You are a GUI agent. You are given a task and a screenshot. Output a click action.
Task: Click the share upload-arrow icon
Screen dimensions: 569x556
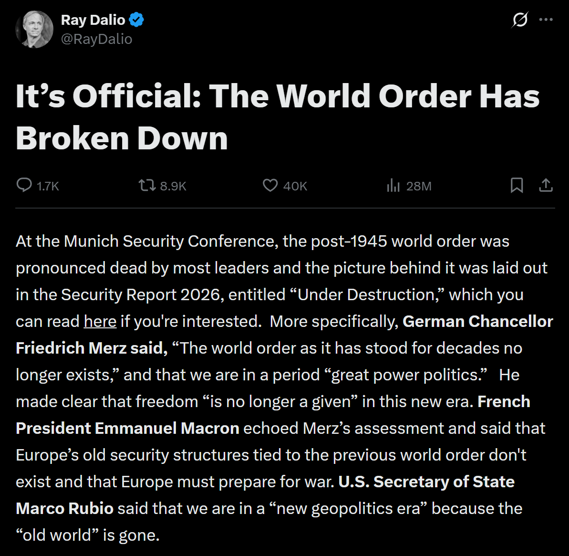pos(546,185)
